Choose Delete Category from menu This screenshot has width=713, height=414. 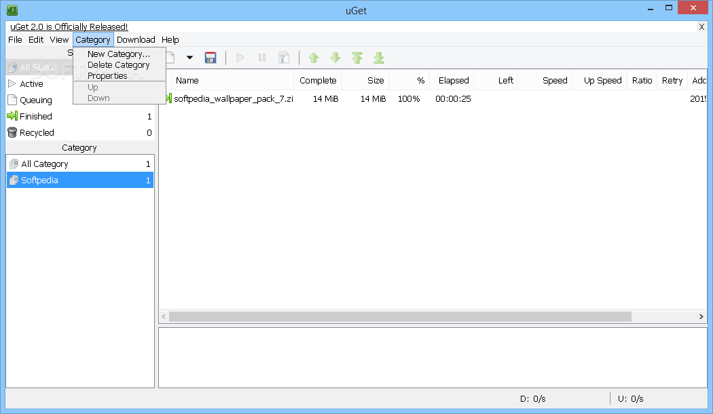click(119, 65)
